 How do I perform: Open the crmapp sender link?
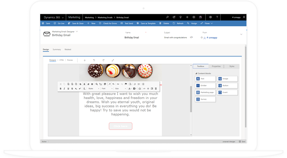pyautogui.click(x=212, y=38)
